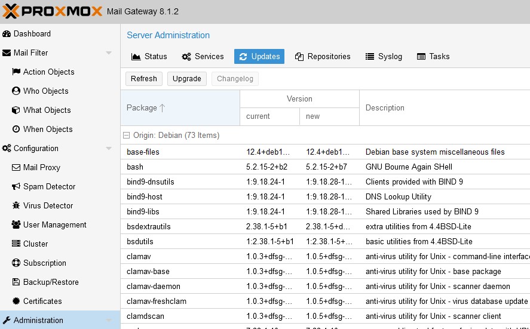
Task: Collapse the Origin: Debian group
Action: pyautogui.click(x=127, y=135)
